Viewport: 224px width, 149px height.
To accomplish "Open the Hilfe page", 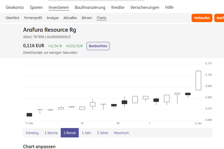I will 169,7.
